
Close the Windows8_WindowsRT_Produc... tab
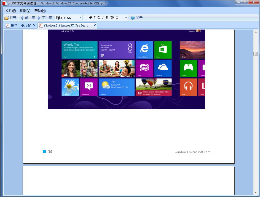coord(95,25)
